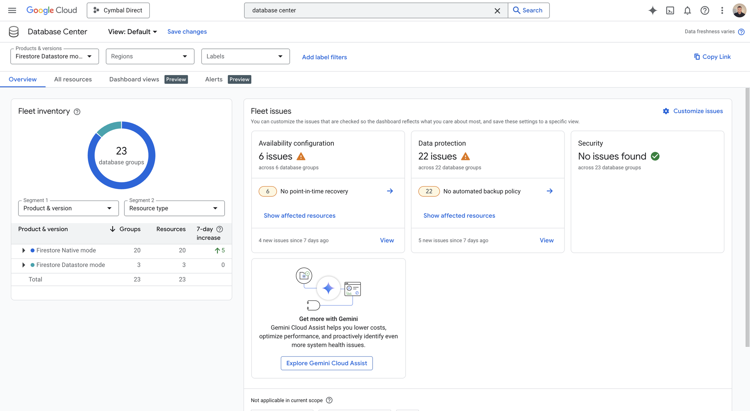Image resolution: width=750 pixels, height=411 pixels.
Task: Open Segment 1 Product & version dropdown
Action: click(69, 208)
